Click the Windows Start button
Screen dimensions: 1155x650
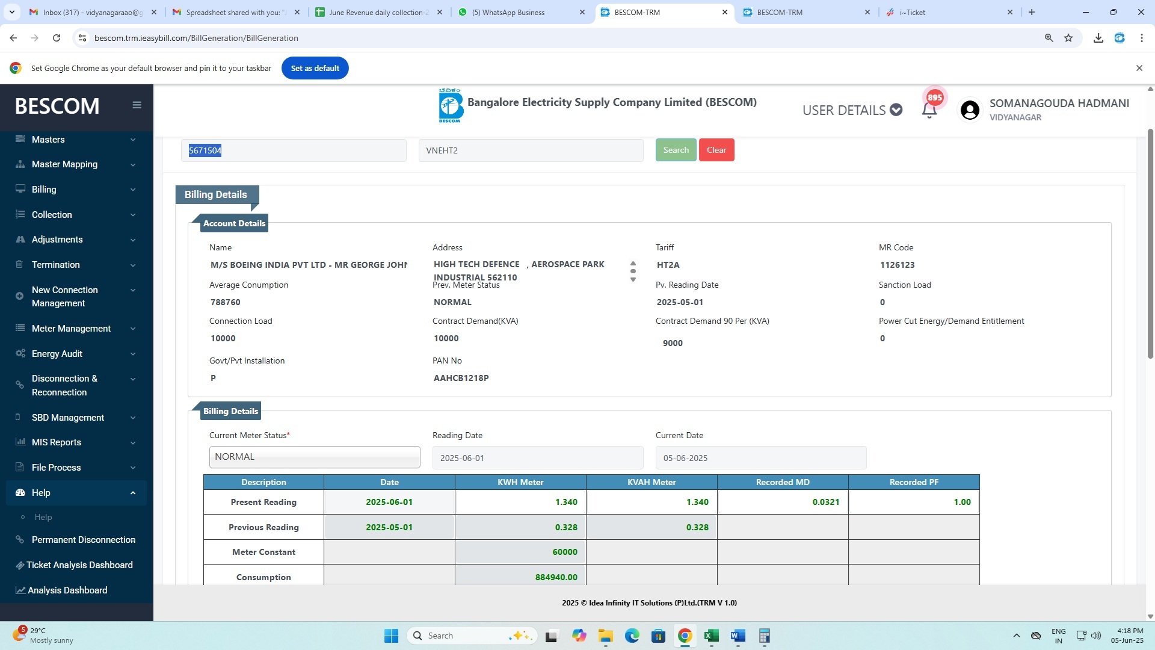click(391, 636)
